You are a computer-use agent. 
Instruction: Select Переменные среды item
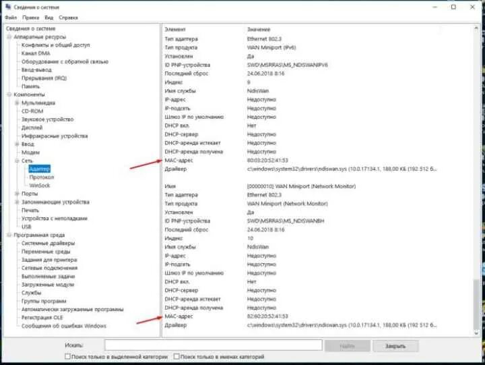[46, 252]
